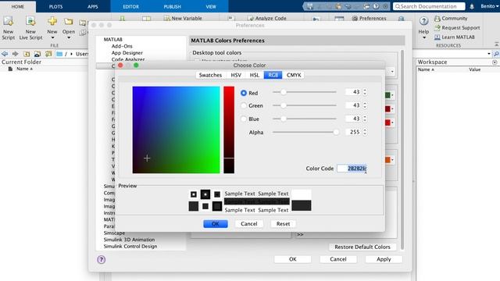Image resolution: width=500 pixels, height=281 pixels.
Task: Switch to the PUBLISH tab
Action: point(172,6)
